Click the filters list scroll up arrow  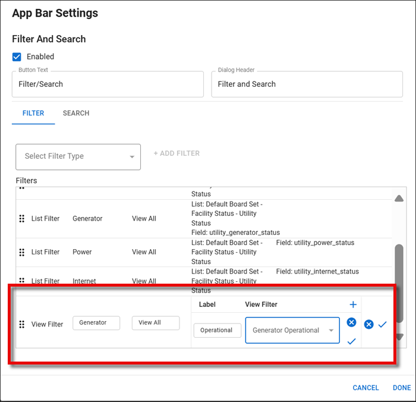[x=399, y=198]
